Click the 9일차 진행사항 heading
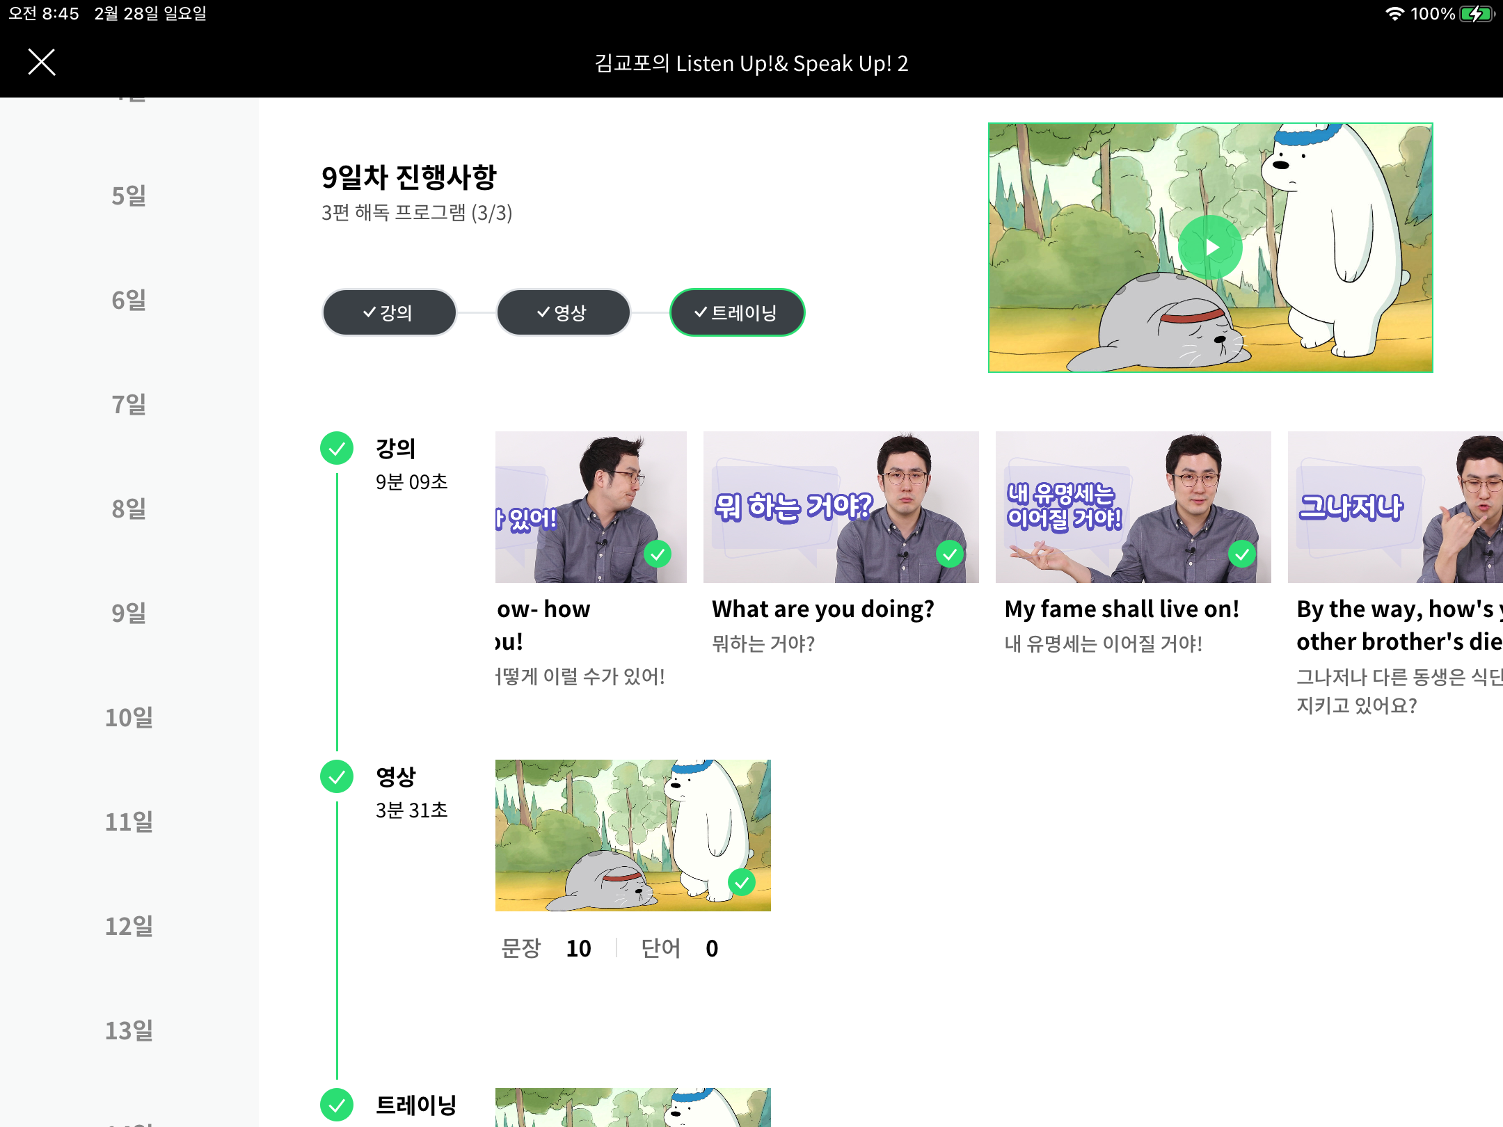Screen dimensions: 1503x1127 click(409, 177)
